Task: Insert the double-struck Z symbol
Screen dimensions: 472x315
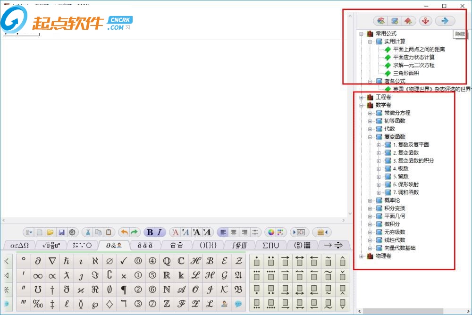Action: click(167, 304)
